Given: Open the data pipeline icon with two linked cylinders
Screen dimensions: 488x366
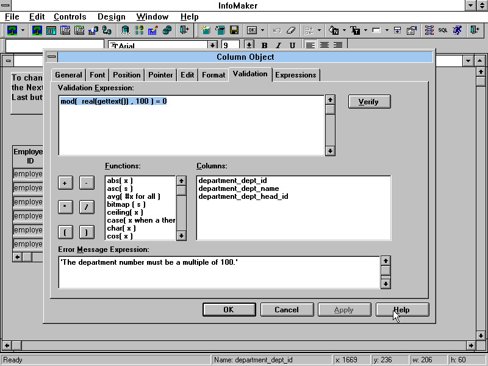Looking at the screenshot, I should [107, 30].
